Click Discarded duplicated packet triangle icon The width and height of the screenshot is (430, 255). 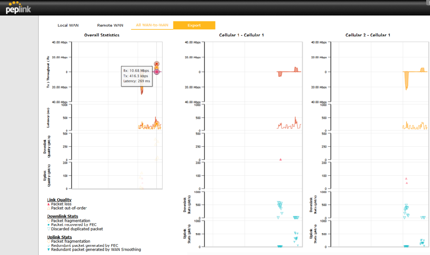pos(49,229)
